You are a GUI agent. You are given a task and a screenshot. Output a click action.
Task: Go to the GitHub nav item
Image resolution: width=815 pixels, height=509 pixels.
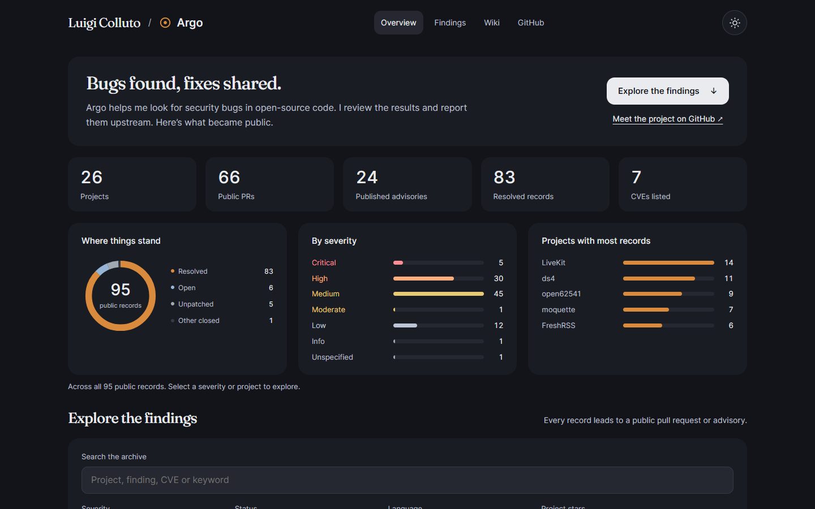coord(531,23)
